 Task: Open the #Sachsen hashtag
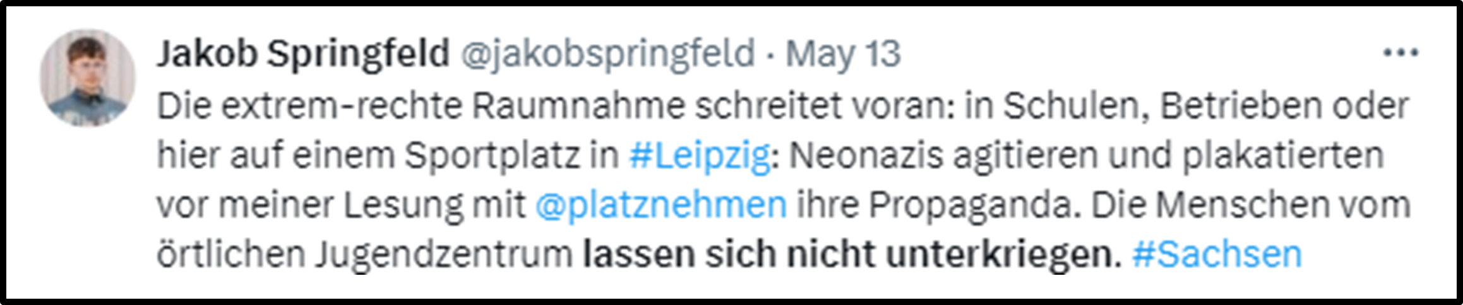click(1217, 254)
